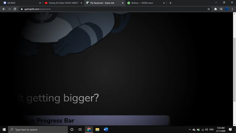View site security lock information
The width and height of the screenshot is (236, 133).
tap(22, 9)
